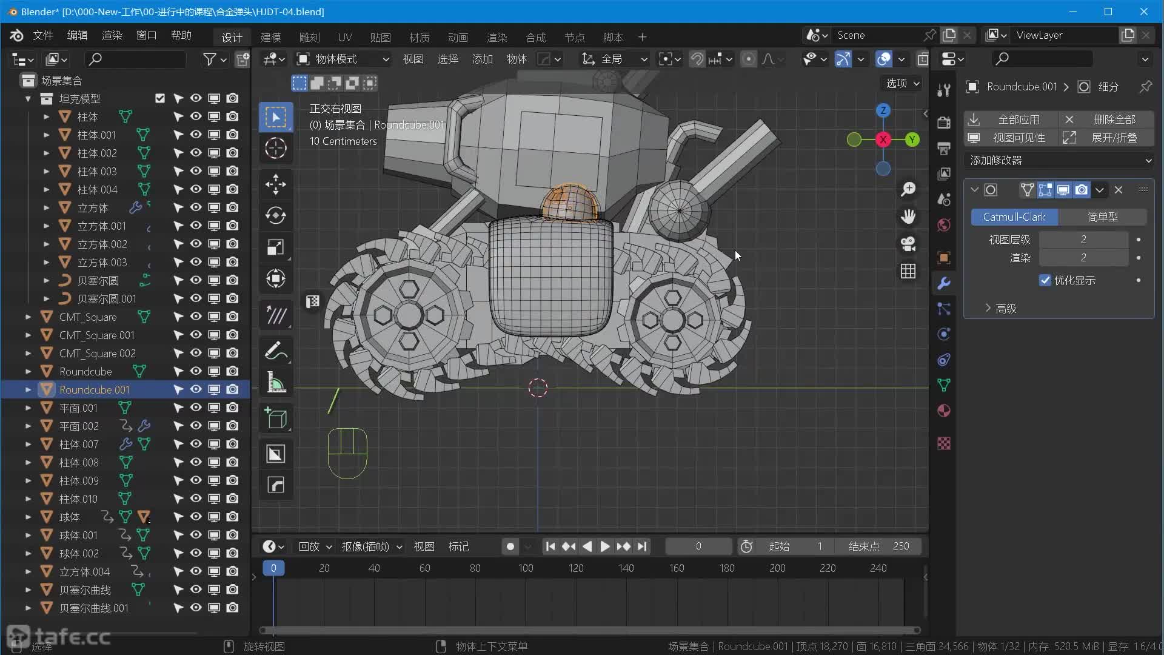Open the Material properties tab icon

[943, 411]
